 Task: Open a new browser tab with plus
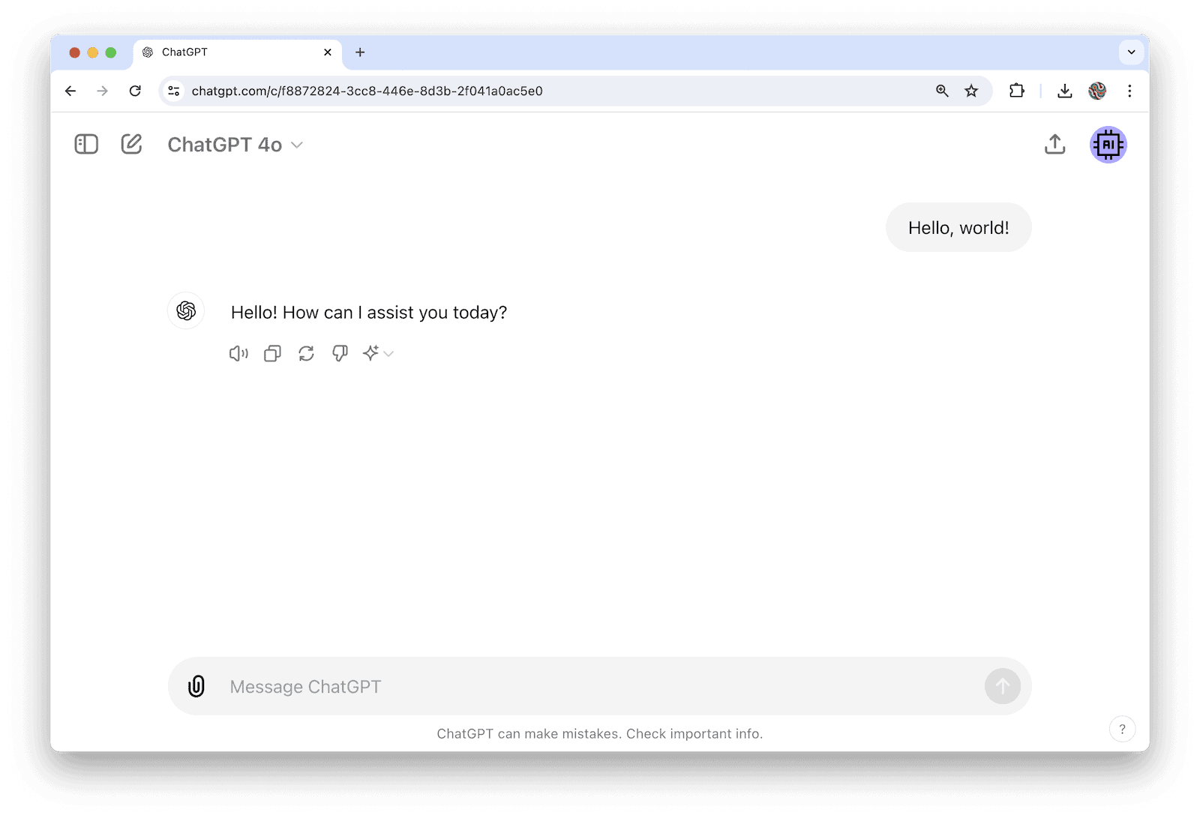[360, 52]
